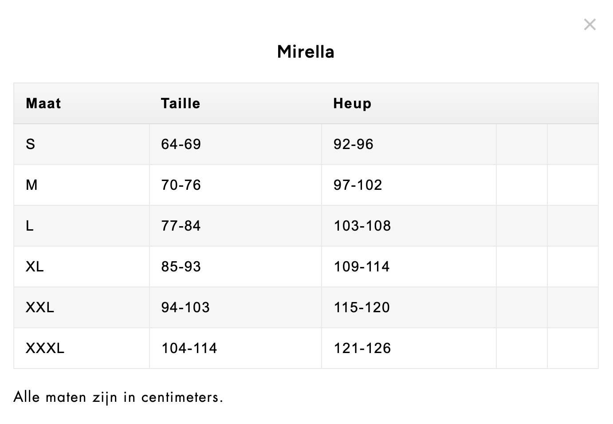Select the size XL cell

(x=35, y=267)
